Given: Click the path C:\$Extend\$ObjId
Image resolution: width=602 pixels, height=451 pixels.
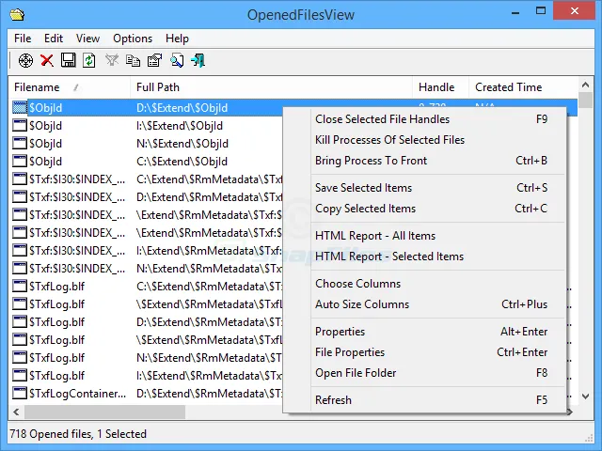Looking at the screenshot, I should 182,162.
